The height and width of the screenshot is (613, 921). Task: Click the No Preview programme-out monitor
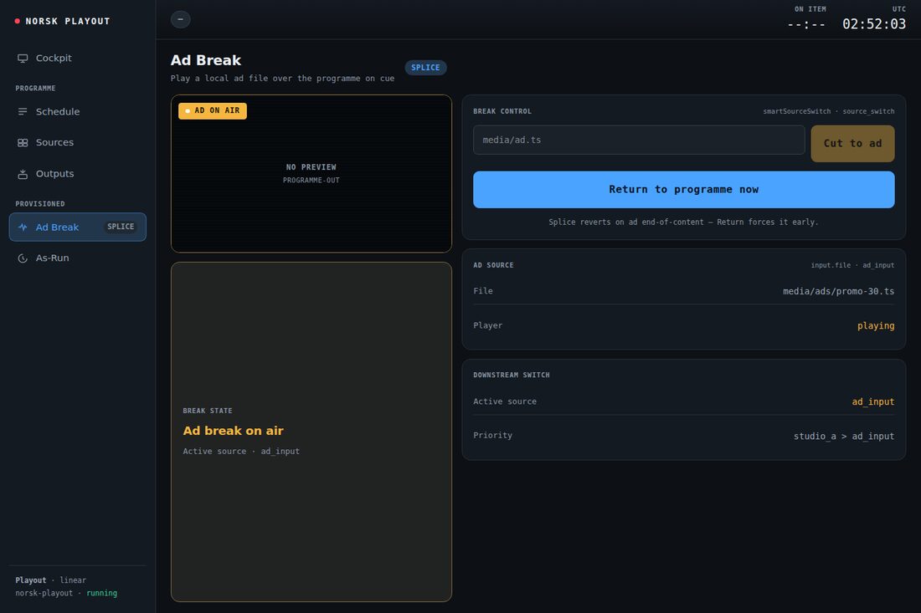(311, 174)
